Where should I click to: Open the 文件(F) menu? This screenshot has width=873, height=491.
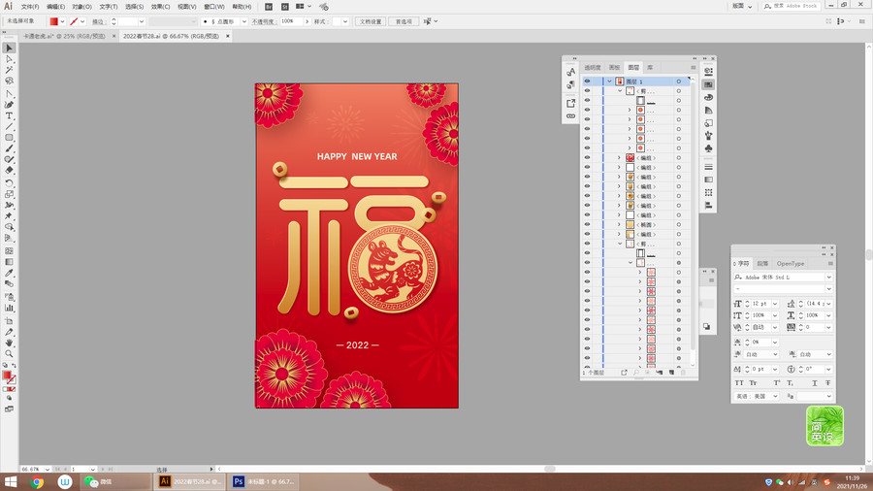[x=30, y=7]
